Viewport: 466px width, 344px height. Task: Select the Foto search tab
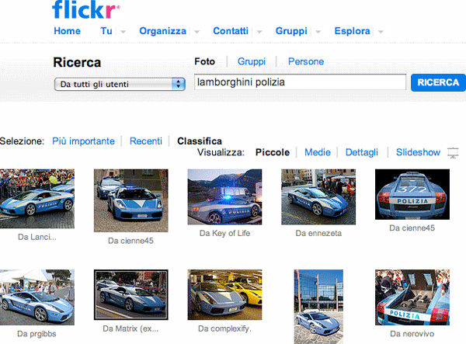click(x=204, y=61)
